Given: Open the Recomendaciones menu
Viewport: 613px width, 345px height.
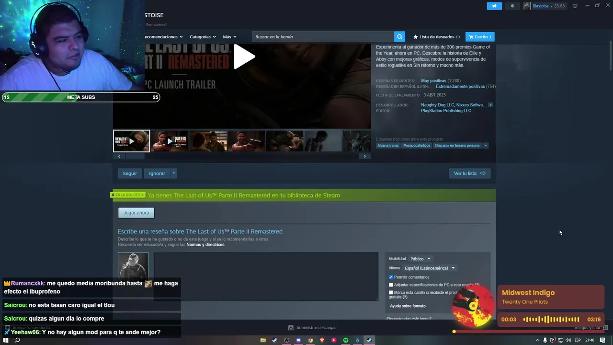Looking at the screenshot, I should 163,37.
